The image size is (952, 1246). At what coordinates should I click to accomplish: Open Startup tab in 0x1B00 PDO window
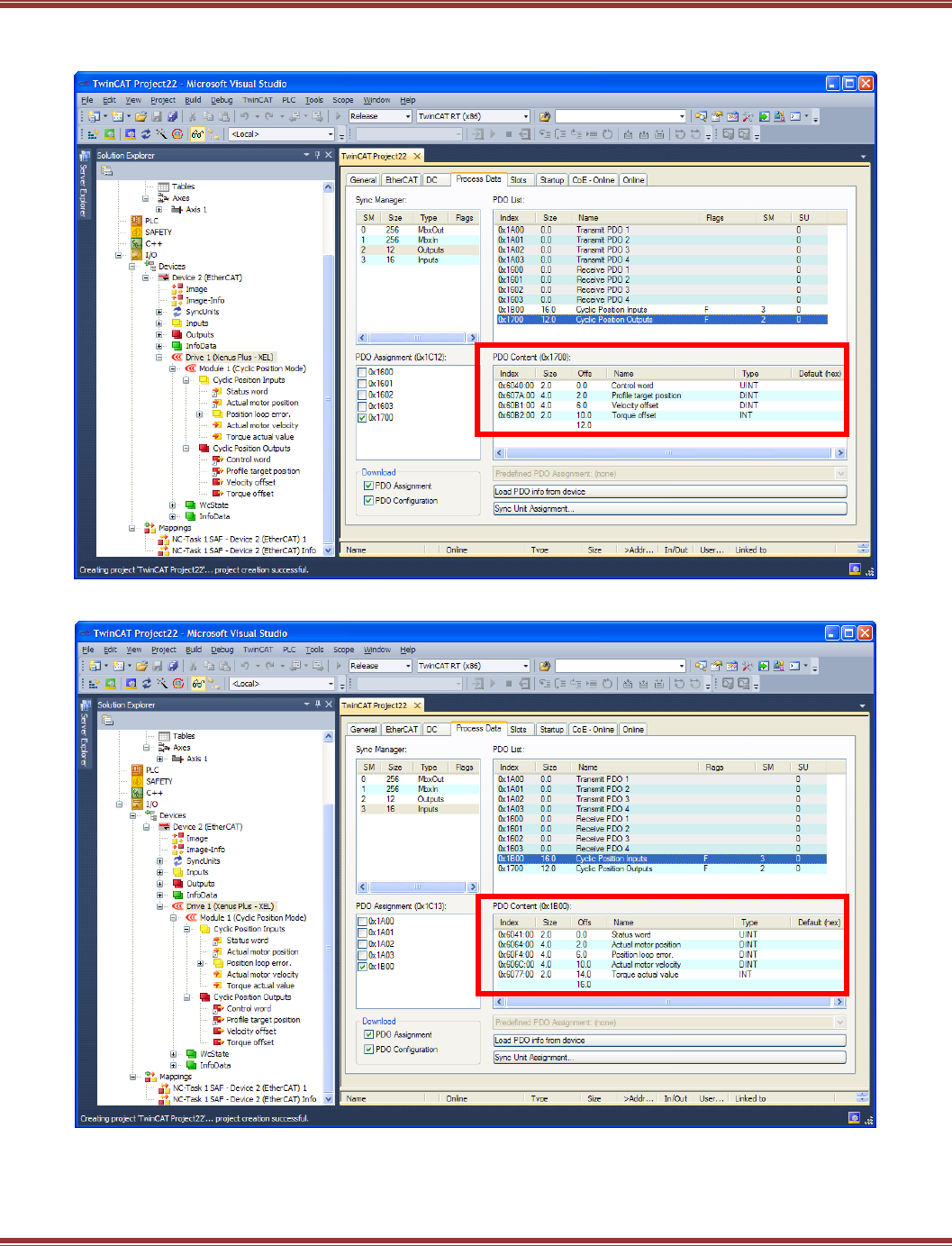551,730
